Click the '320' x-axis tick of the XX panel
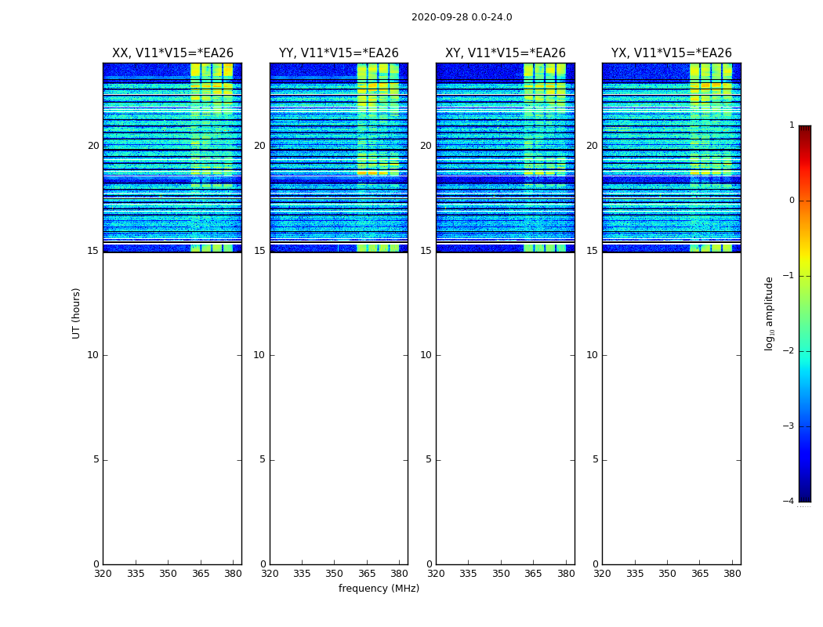823x627 pixels. (103, 574)
